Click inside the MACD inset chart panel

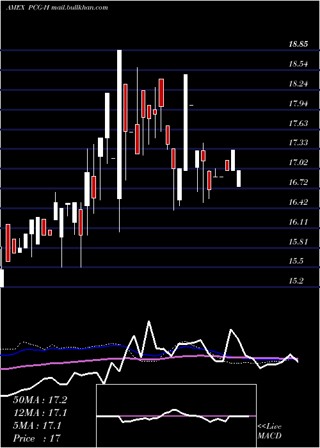point(176,416)
